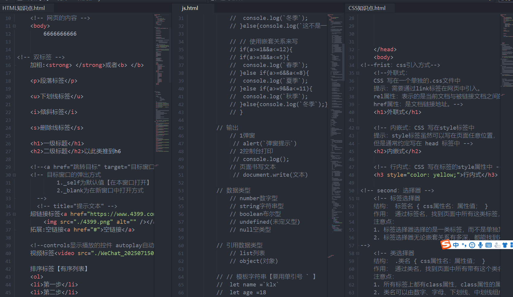Click the frist: css引入方式 comment line
The width and height of the screenshot is (513, 297).
click(400, 65)
